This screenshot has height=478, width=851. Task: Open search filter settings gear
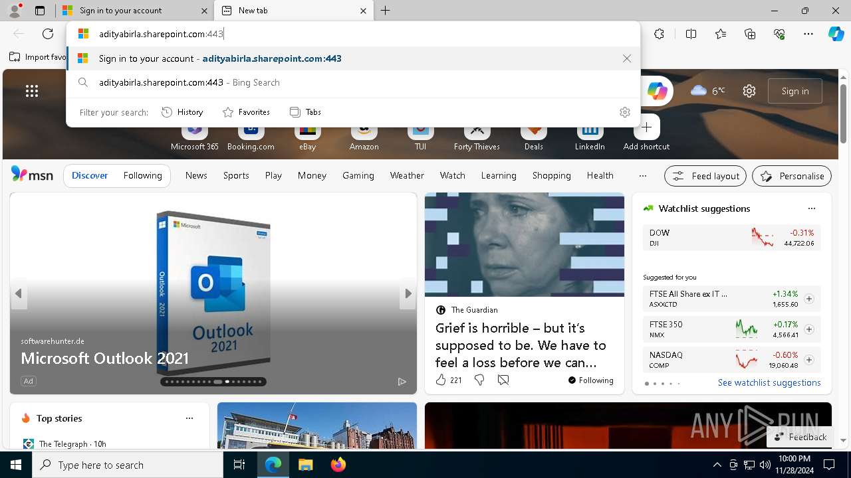coord(624,112)
